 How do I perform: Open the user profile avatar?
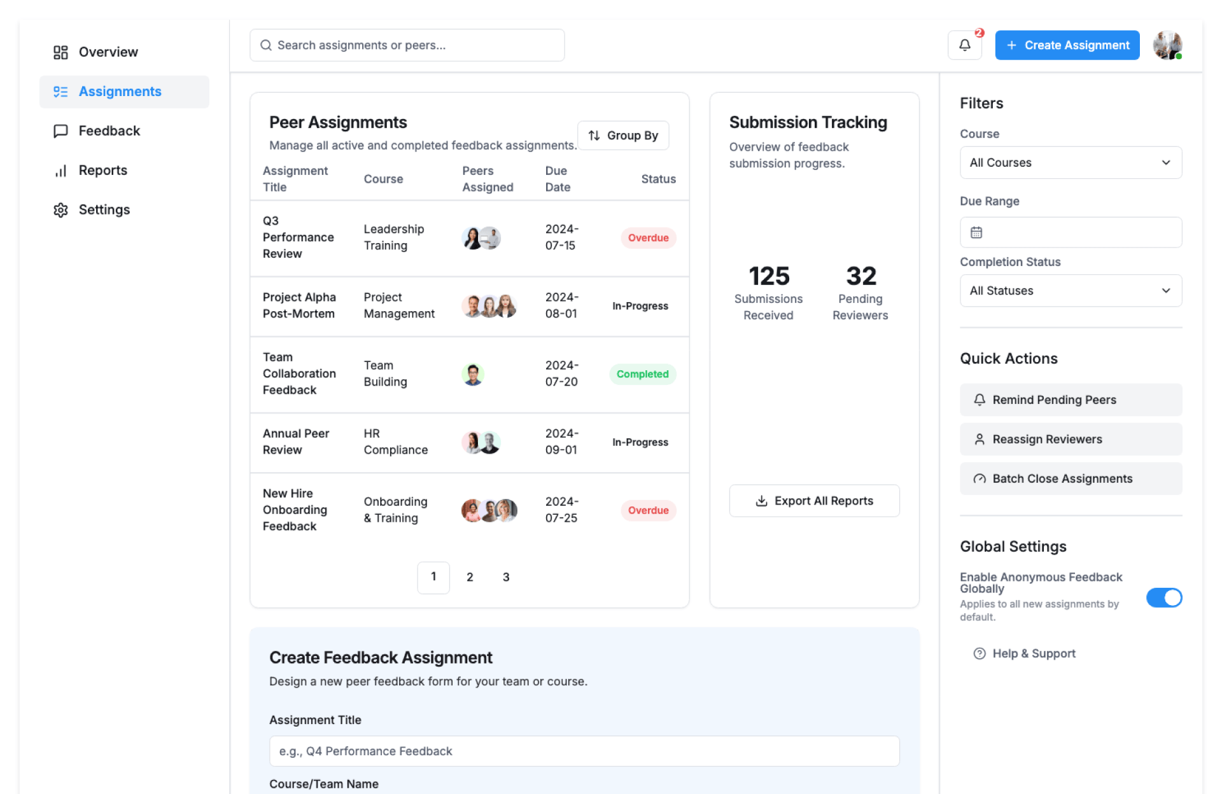(1167, 45)
